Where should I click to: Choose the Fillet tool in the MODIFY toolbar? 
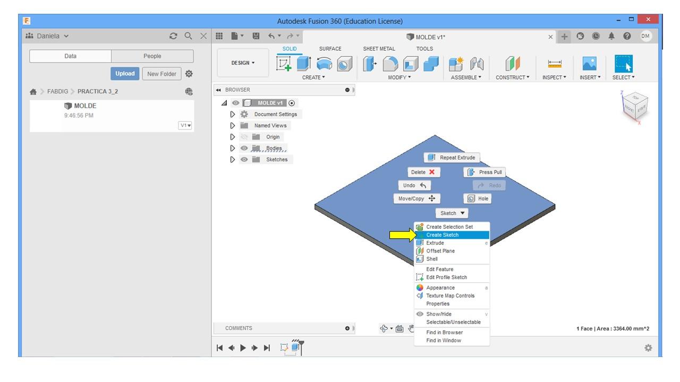coord(390,64)
